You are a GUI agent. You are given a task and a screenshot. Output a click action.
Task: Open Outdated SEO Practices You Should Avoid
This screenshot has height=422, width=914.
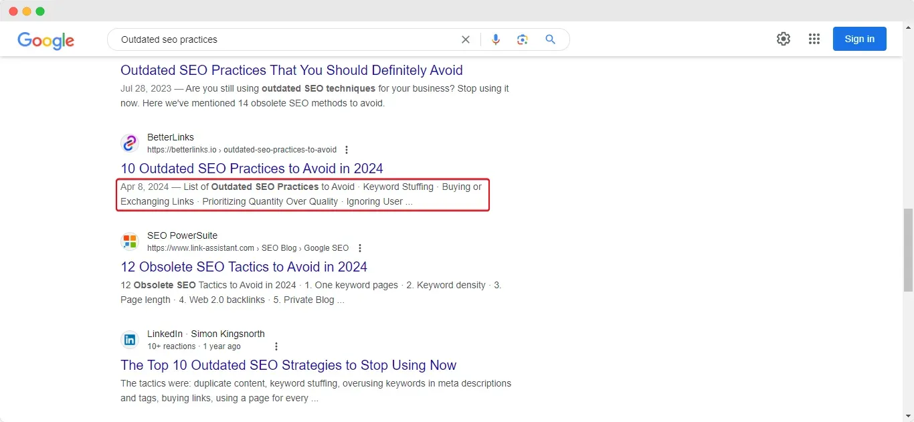(x=292, y=70)
